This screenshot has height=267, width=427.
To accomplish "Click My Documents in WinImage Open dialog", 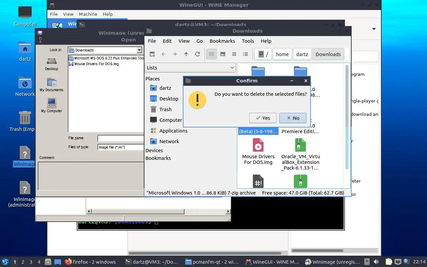I will point(51,85).
